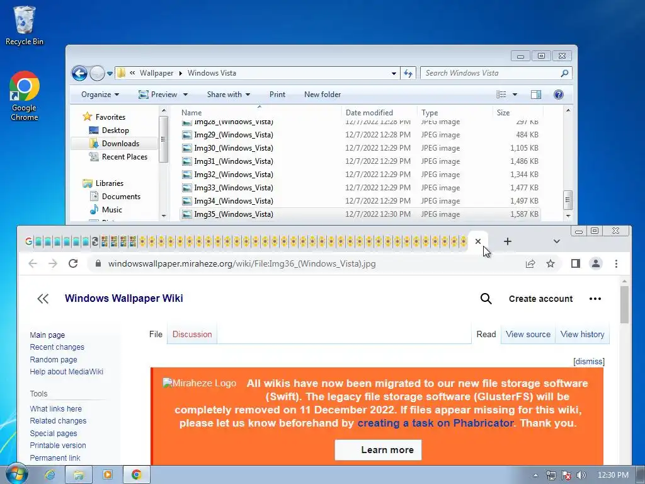
Task: Click Print in the Explorer toolbar
Action: pos(277,95)
